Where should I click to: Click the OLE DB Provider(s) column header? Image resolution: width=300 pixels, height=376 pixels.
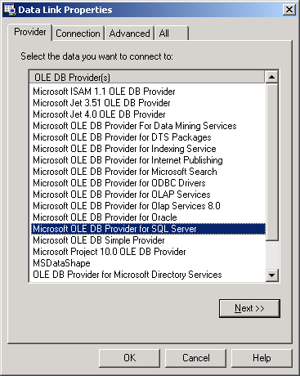pyautogui.click(x=147, y=78)
